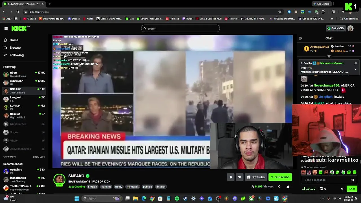Click Neverchange456 username in chat
This screenshot has height=203, width=361.
tap(326, 85)
